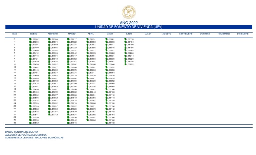The width and height of the screenshot is (256, 155).
Task: Click the SEPTIEMBRE column header
Action: pyautogui.click(x=186, y=34)
